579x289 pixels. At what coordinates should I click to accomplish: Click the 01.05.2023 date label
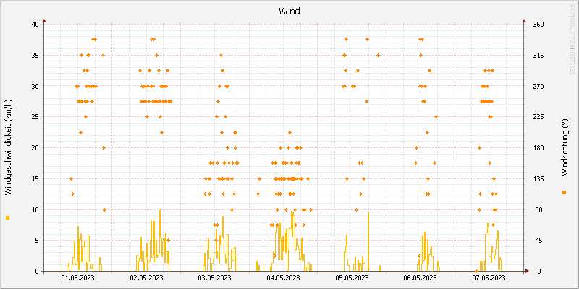[78, 277]
